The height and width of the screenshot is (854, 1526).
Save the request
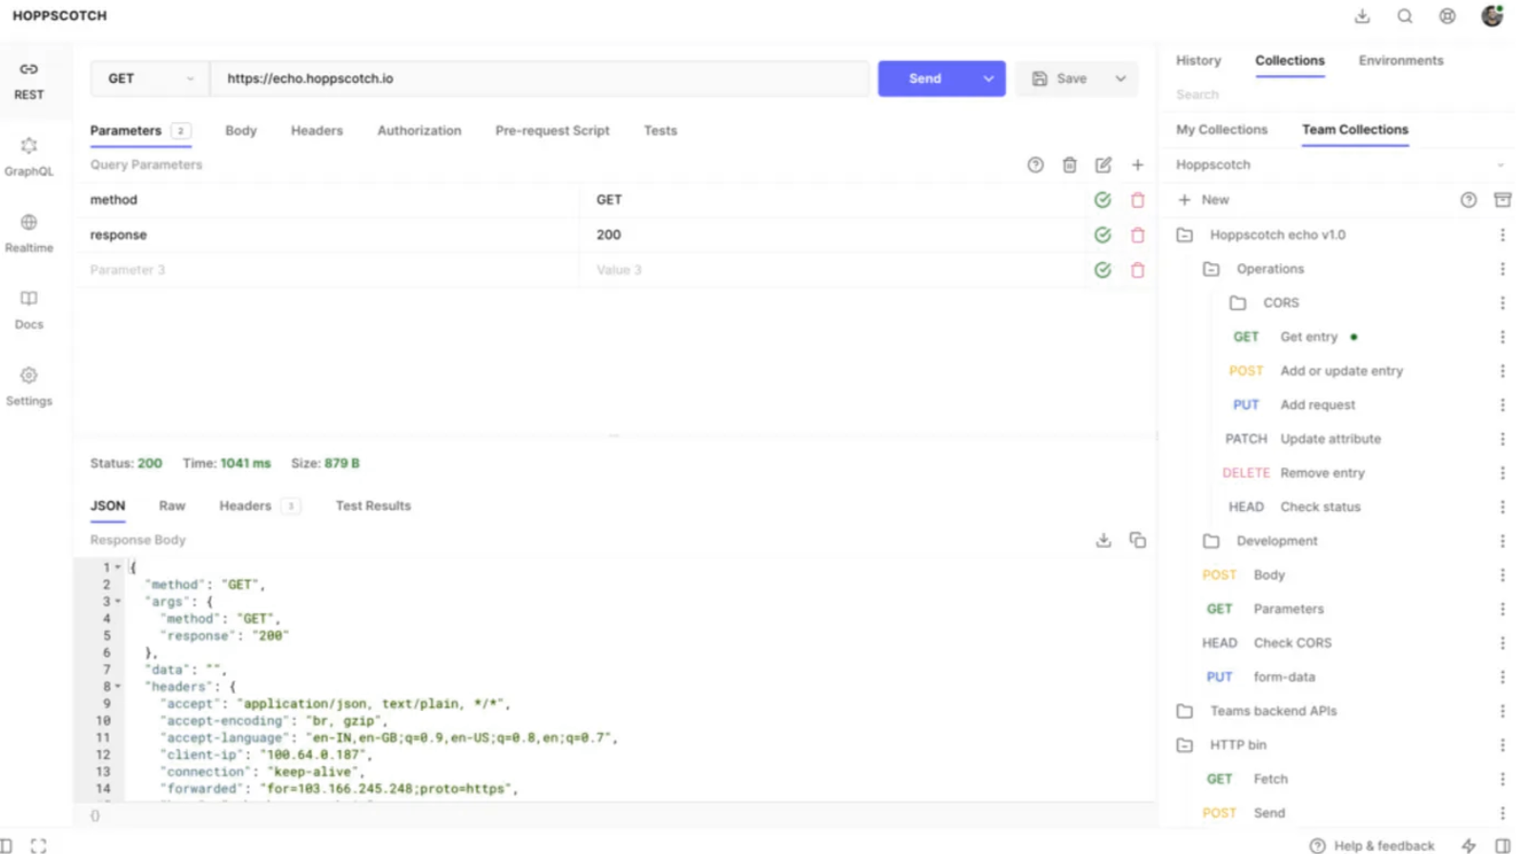point(1061,79)
